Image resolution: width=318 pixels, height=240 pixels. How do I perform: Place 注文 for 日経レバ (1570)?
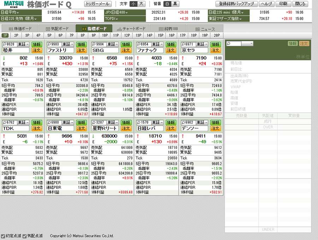click(x=171, y=128)
